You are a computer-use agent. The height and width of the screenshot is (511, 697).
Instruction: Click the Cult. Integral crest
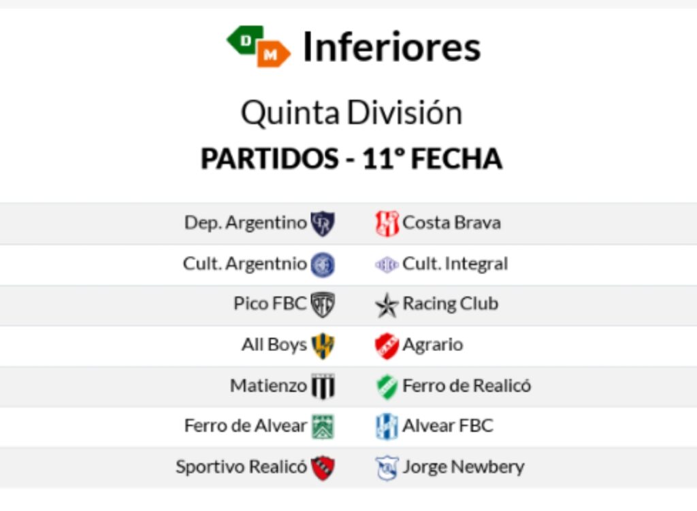(x=387, y=264)
